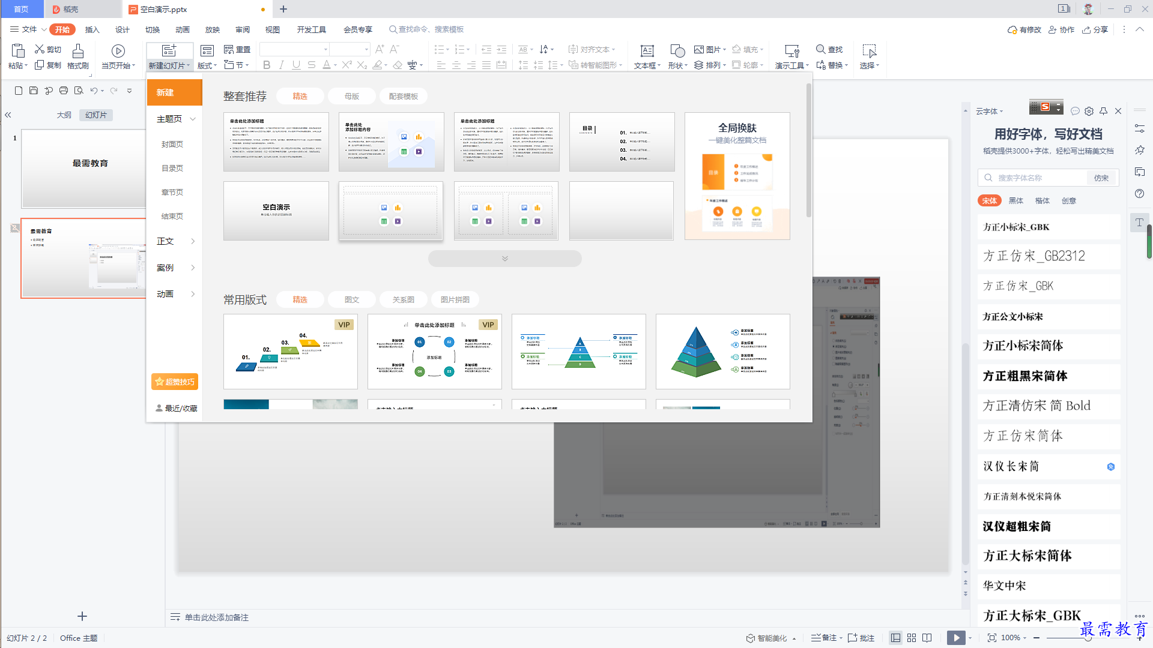Expand the 案例 category arrow
The height and width of the screenshot is (648, 1153).
193,268
